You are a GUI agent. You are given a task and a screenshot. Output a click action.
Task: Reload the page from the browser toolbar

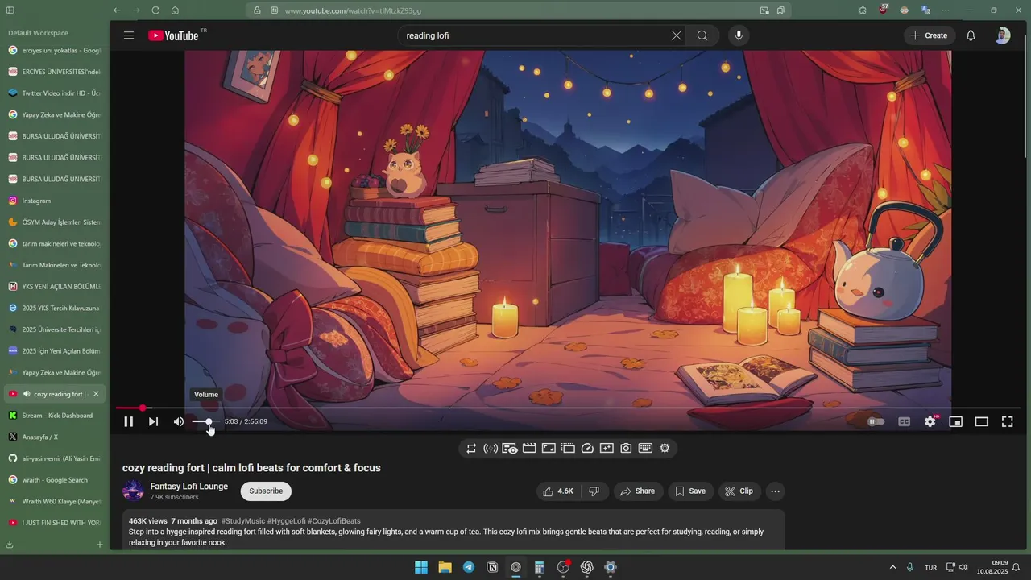pyautogui.click(x=155, y=10)
